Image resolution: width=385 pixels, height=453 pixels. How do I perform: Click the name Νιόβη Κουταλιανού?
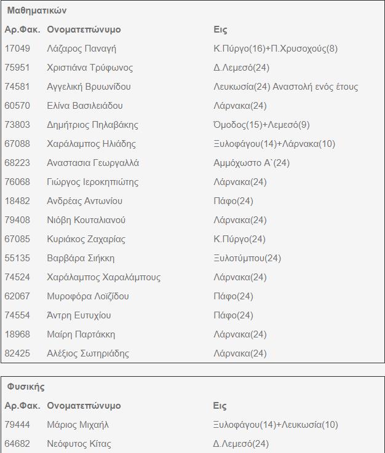click(x=88, y=220)
